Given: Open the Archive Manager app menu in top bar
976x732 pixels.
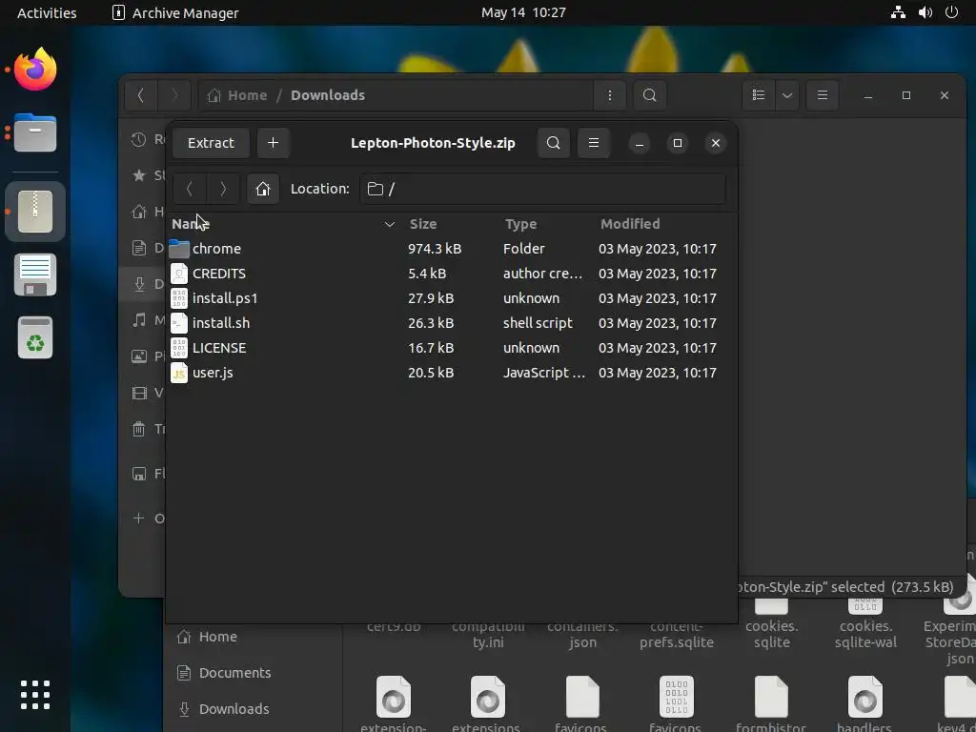Looking at the screenshot, I should [175, 12].
